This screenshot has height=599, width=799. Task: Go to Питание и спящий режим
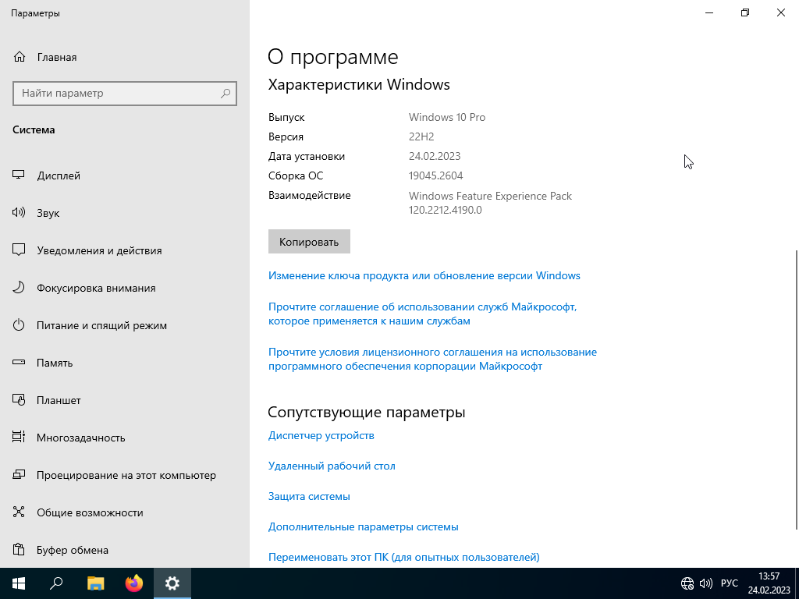tap(101, 325)
